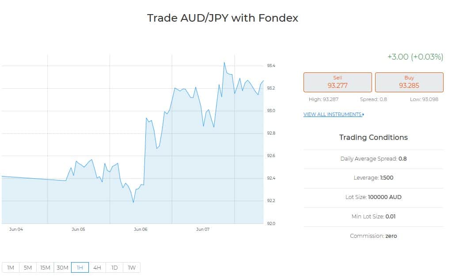Choose the 15M chart interval

[x=45, y=268]
